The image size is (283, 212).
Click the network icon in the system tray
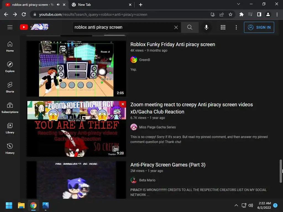[244, 205]
